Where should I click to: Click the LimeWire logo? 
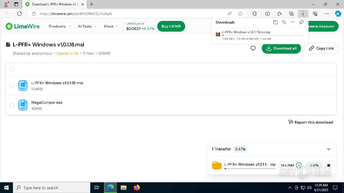pos(23,26)
